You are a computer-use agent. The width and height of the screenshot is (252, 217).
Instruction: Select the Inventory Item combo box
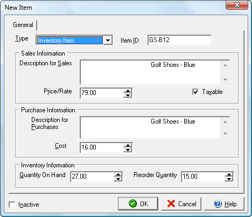[x=74, y=40]
